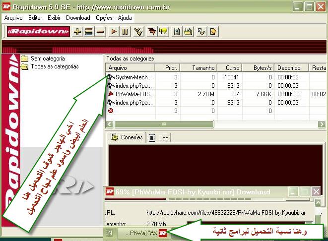Click the minus icon to remove download

(x=100, y=32)
